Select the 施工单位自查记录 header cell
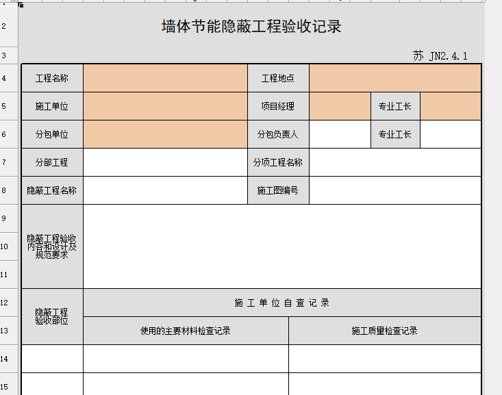The width and height of the screenshot is (502, 395). pos(282,303)
